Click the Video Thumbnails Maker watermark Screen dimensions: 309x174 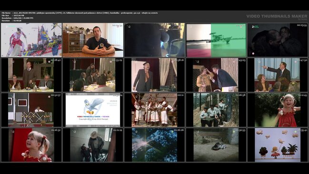[277, 17]
